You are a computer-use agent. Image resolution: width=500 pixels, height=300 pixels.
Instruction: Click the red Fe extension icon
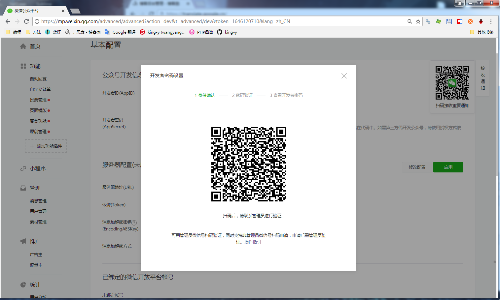click(x=460, y=21)
